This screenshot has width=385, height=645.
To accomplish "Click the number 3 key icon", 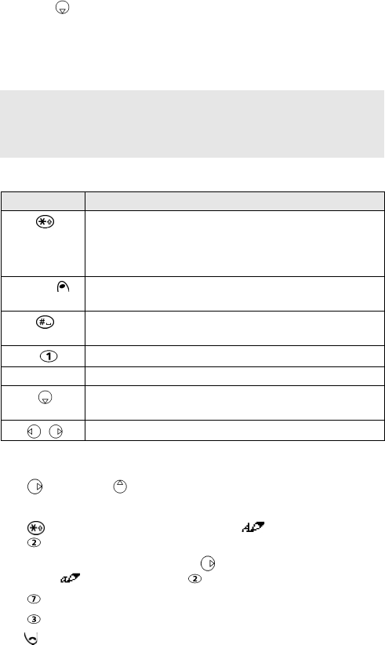I will 34,618.
